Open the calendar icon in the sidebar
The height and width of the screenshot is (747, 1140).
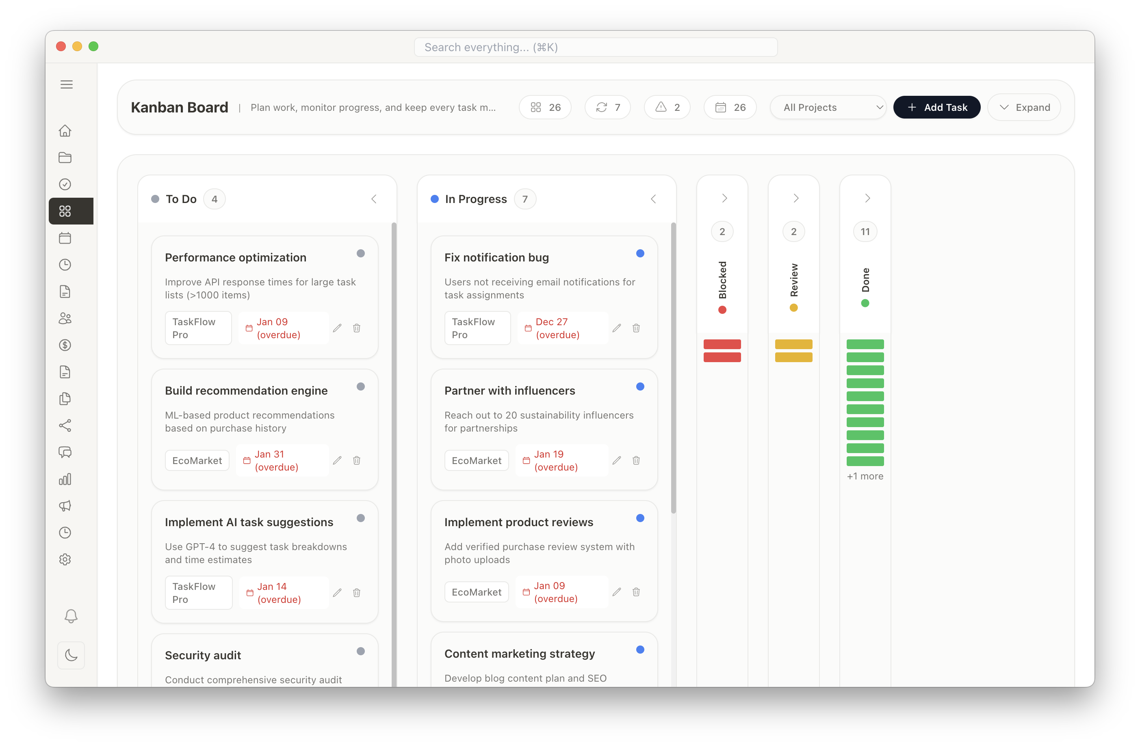pos(65,238)
